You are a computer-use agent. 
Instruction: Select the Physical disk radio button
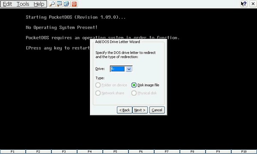point(144,93)
